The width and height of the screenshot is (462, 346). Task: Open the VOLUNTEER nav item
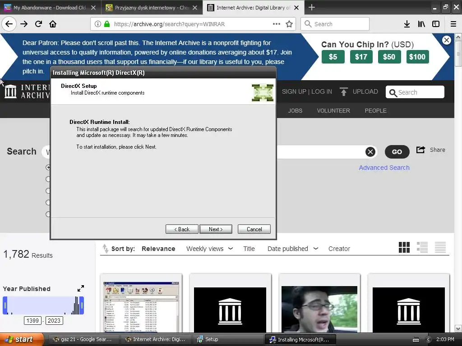coord(333,111)
